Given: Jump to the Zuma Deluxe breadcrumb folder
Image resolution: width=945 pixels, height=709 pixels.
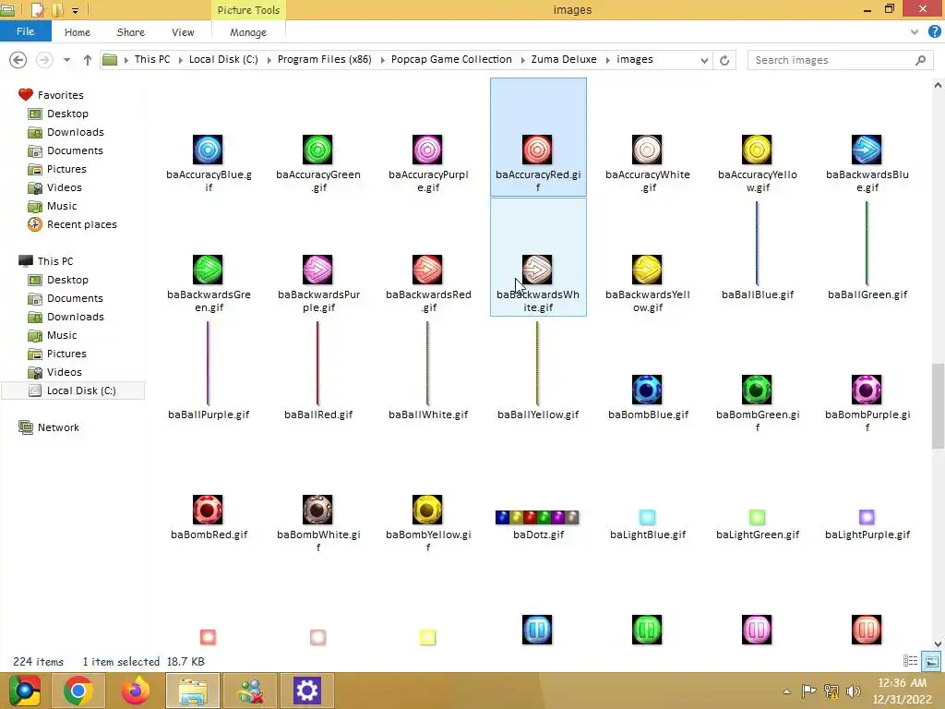Looking at the screenshot, I should pos(564,59).
